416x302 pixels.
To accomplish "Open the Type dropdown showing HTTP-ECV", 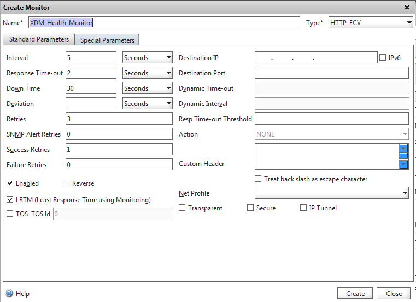I will 371,22.
